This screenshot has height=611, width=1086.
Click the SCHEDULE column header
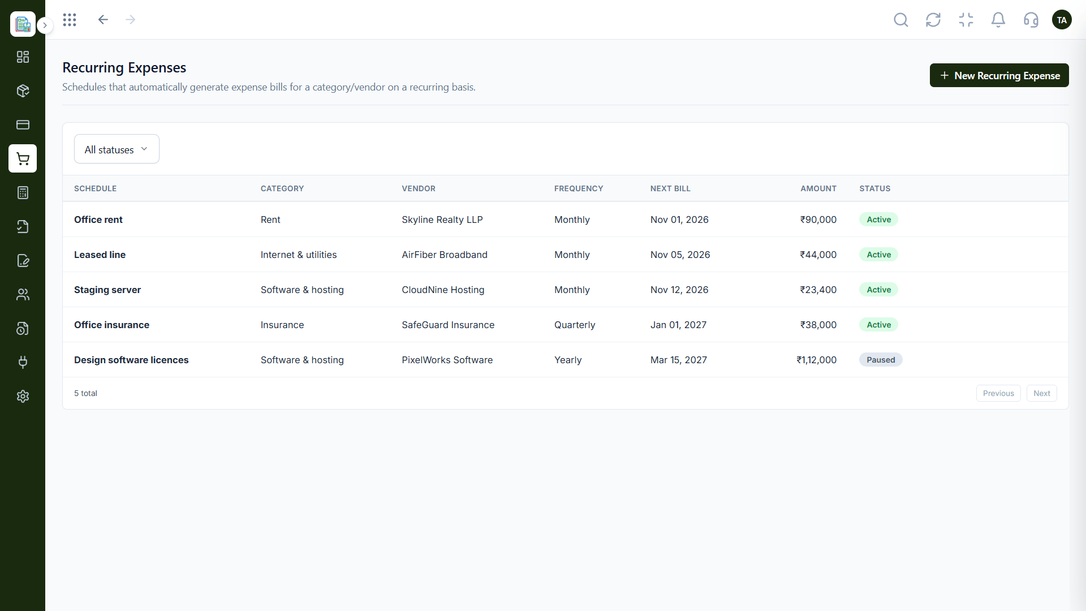[x=95, y=188]
